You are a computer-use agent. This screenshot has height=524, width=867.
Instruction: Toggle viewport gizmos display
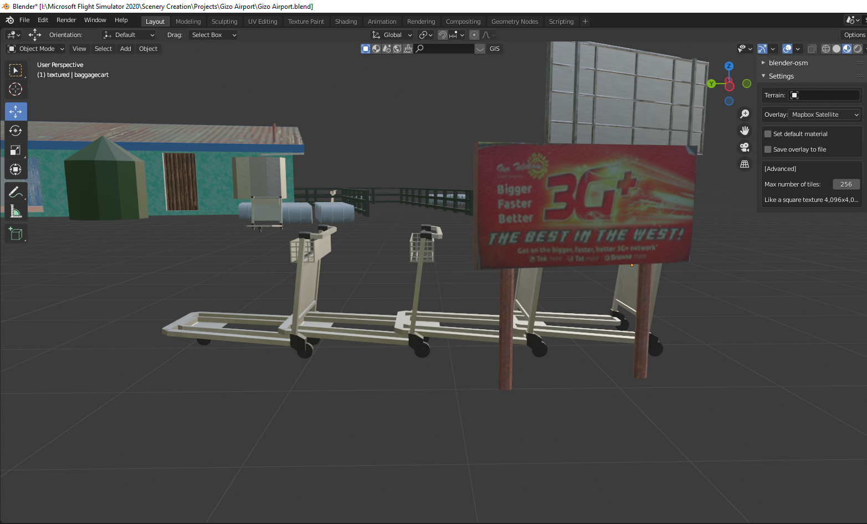[x=762, y=49]
